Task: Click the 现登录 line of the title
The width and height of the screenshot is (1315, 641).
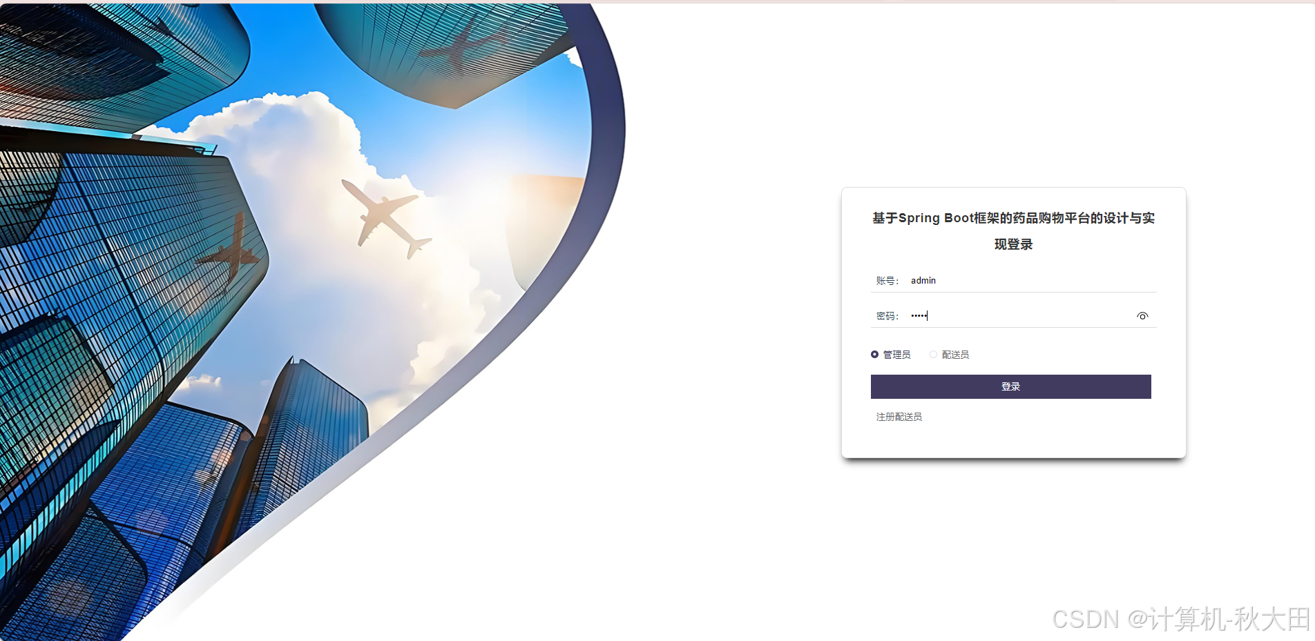Action: pyautogui.click(x=1013, y=244)
